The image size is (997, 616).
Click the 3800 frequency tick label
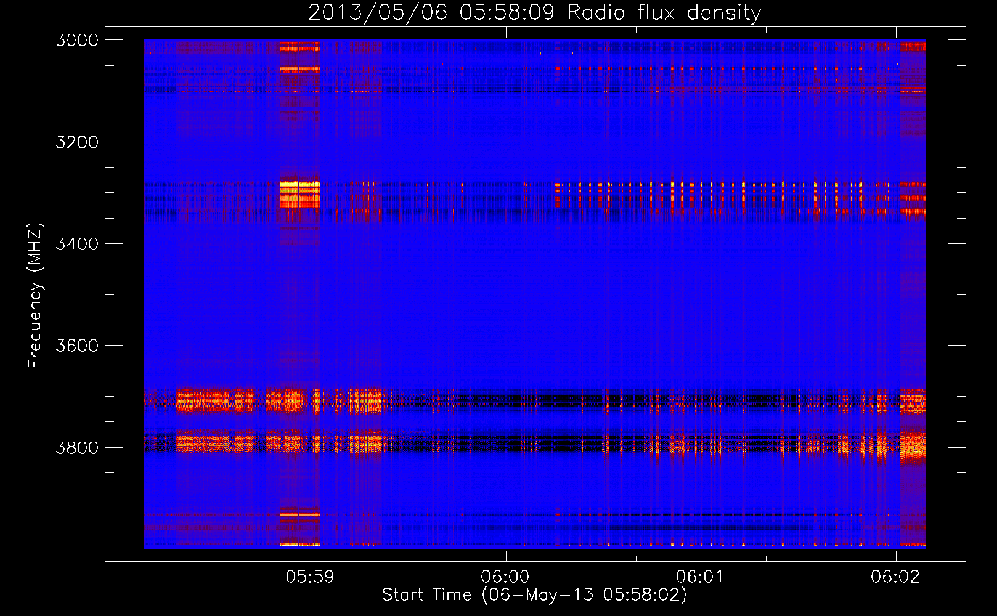coord(77,448)
